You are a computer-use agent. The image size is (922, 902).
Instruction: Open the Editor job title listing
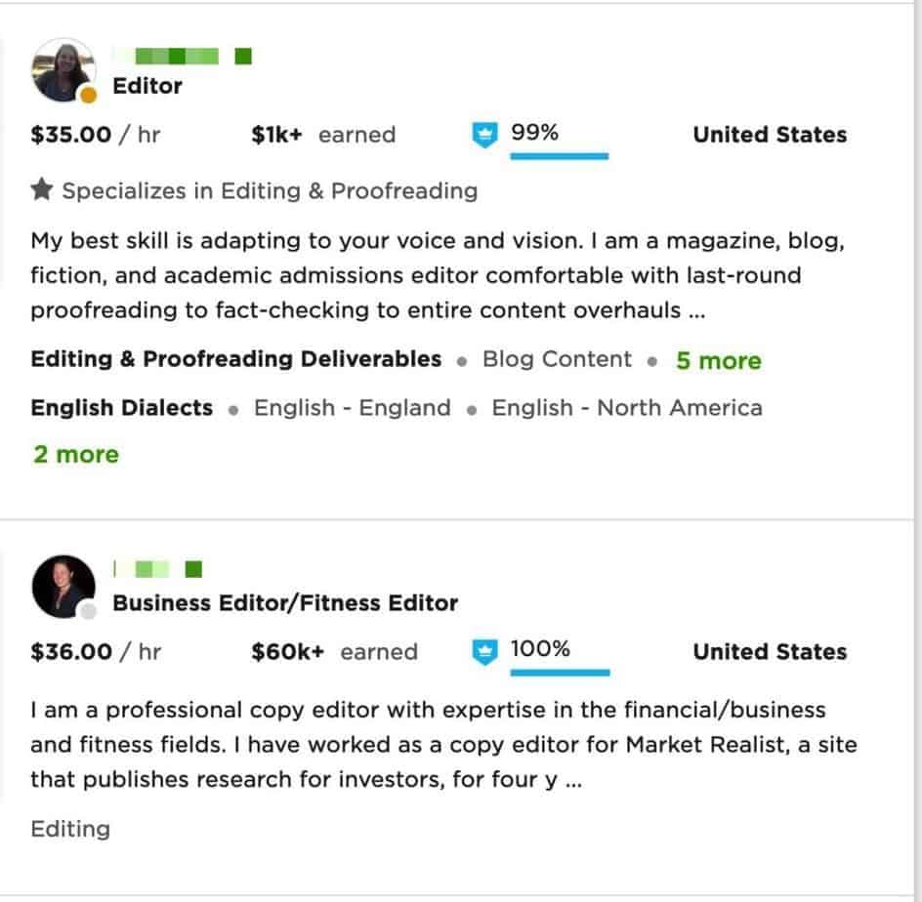coord(146,86)
